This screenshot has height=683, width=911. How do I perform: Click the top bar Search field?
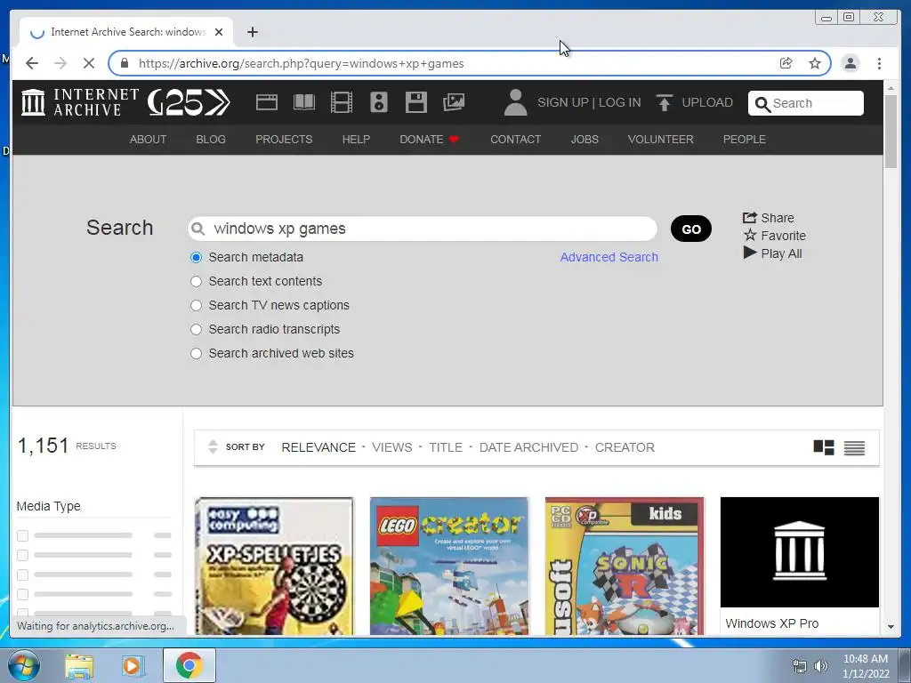coord(806,103)
